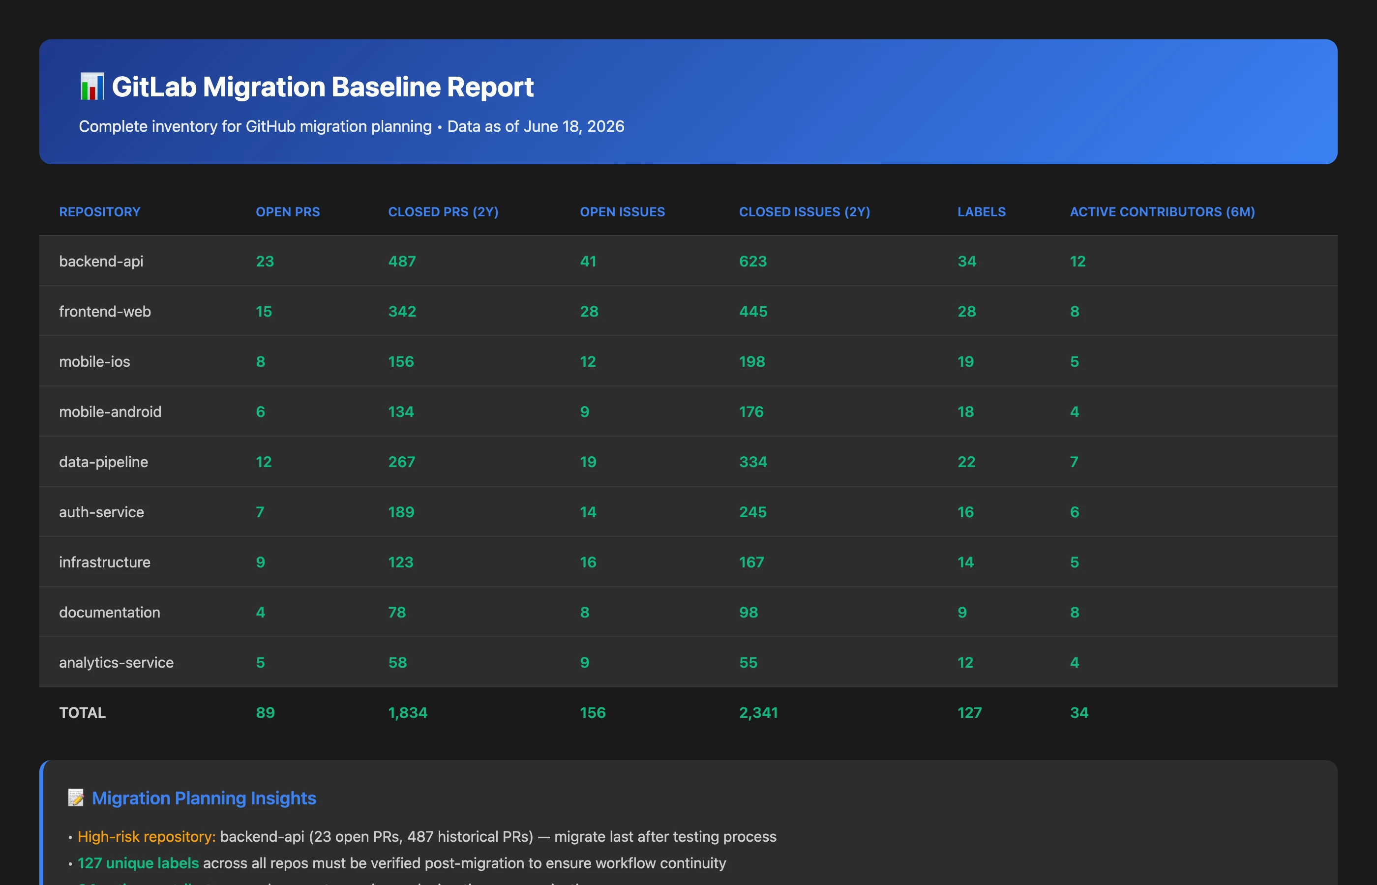Image resolution: width=1377 pixels, height=885 pixels.
Task: Click mobile-ios closed PRs value 156
Action: pos(401,361)
